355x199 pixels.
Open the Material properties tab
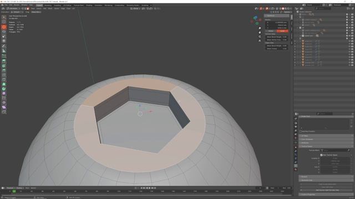[x=296, y=170]
